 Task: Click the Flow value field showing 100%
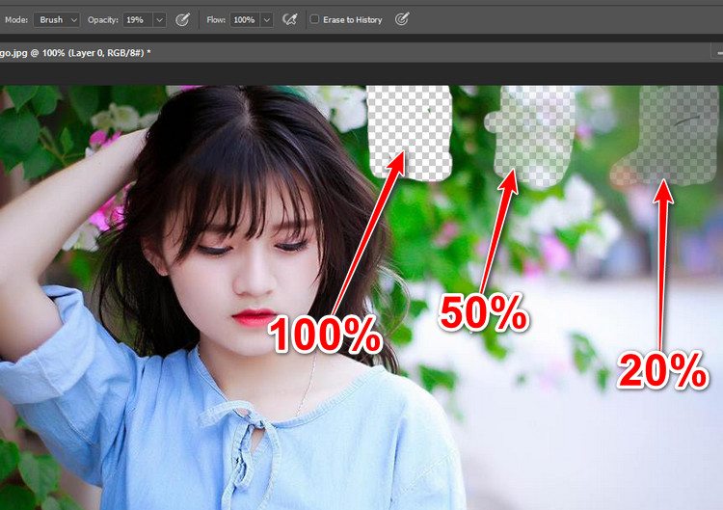click(245, 20)
